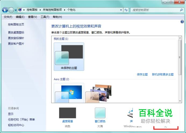Open the recent pages dropdown arrow
186x133 pixels.
pyautogui.click(x=16, y=10)
